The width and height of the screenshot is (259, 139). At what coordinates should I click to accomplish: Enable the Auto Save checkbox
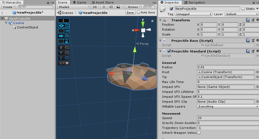(139, 12)
